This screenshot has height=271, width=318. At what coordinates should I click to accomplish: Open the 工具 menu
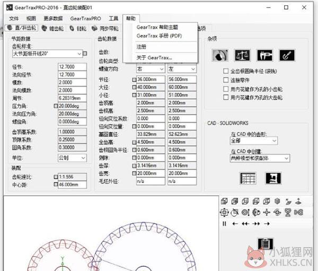tap(113, 19)
